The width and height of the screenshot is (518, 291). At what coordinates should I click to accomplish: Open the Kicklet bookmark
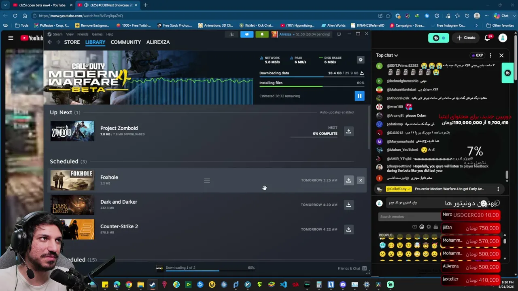tap(256, 25)
